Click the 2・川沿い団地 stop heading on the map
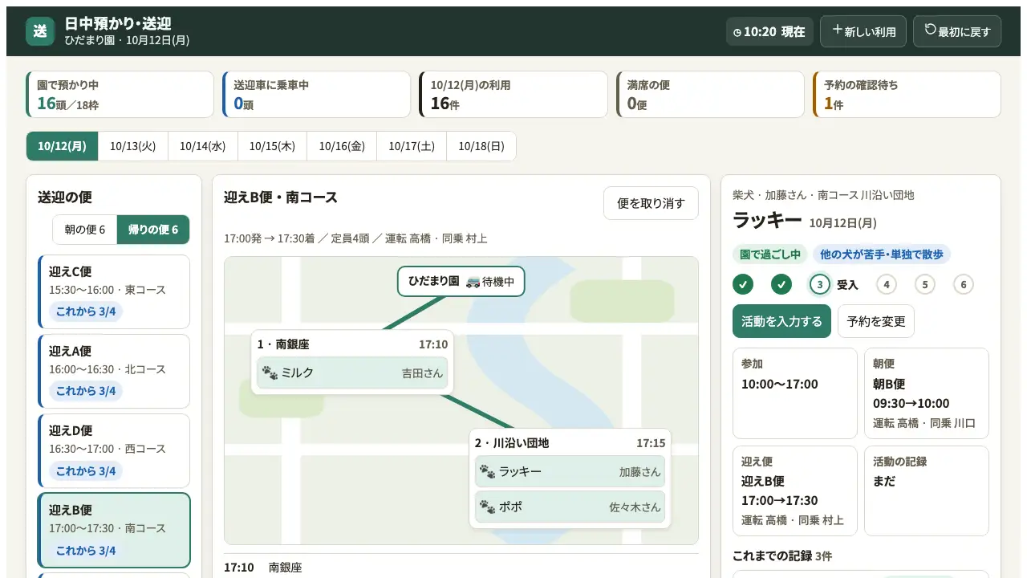Screen dimensions: 1027x578 click(512, 443)
